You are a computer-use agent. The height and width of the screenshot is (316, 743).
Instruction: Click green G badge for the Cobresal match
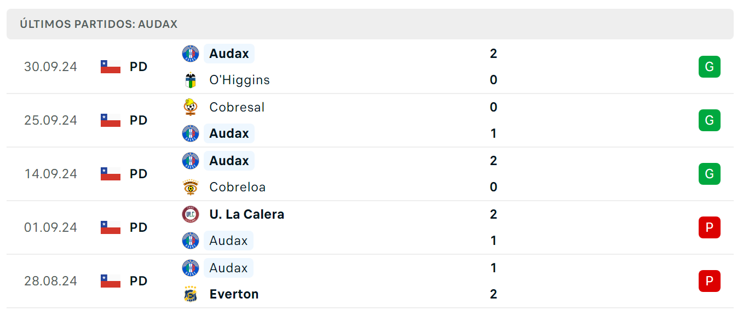pyautogui.click(x=710, y=120)
